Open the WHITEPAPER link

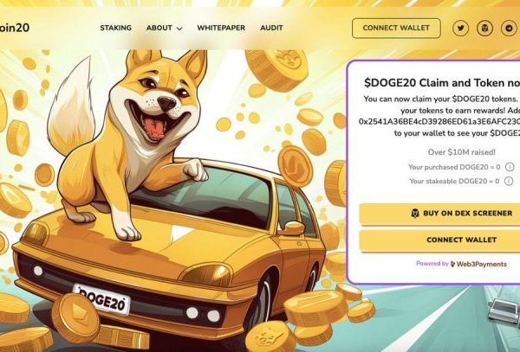tap(221, 28)
